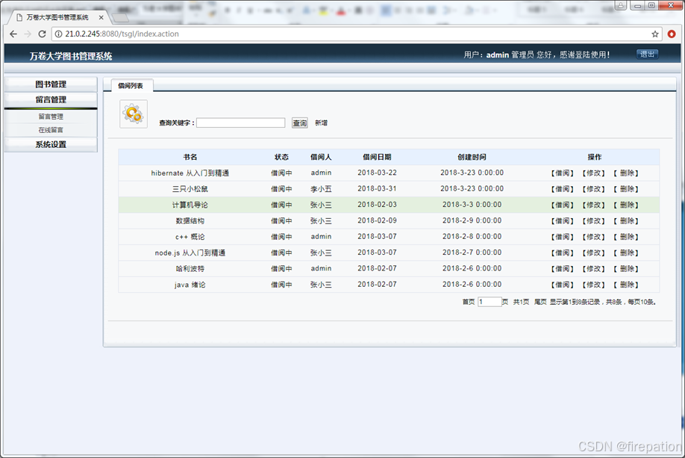This screenshot has width=685, height=458.
Task: Select the 借阅列表 tab
Action: click(131, 86)
